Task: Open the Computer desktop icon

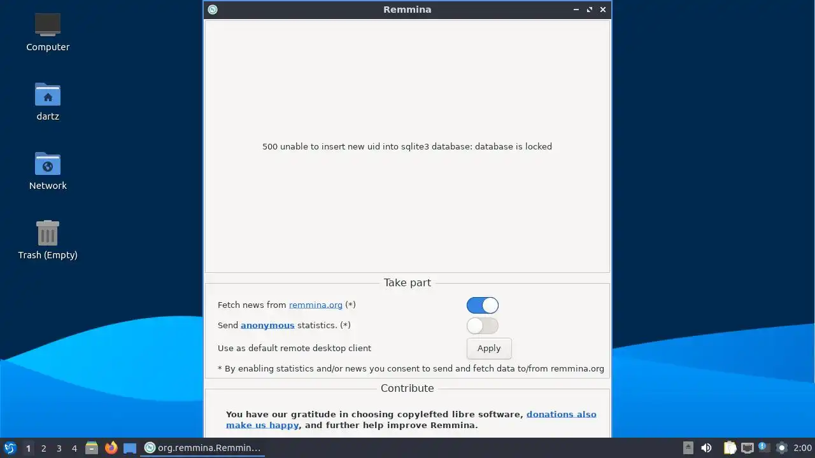Action: [x=48, y=32]
